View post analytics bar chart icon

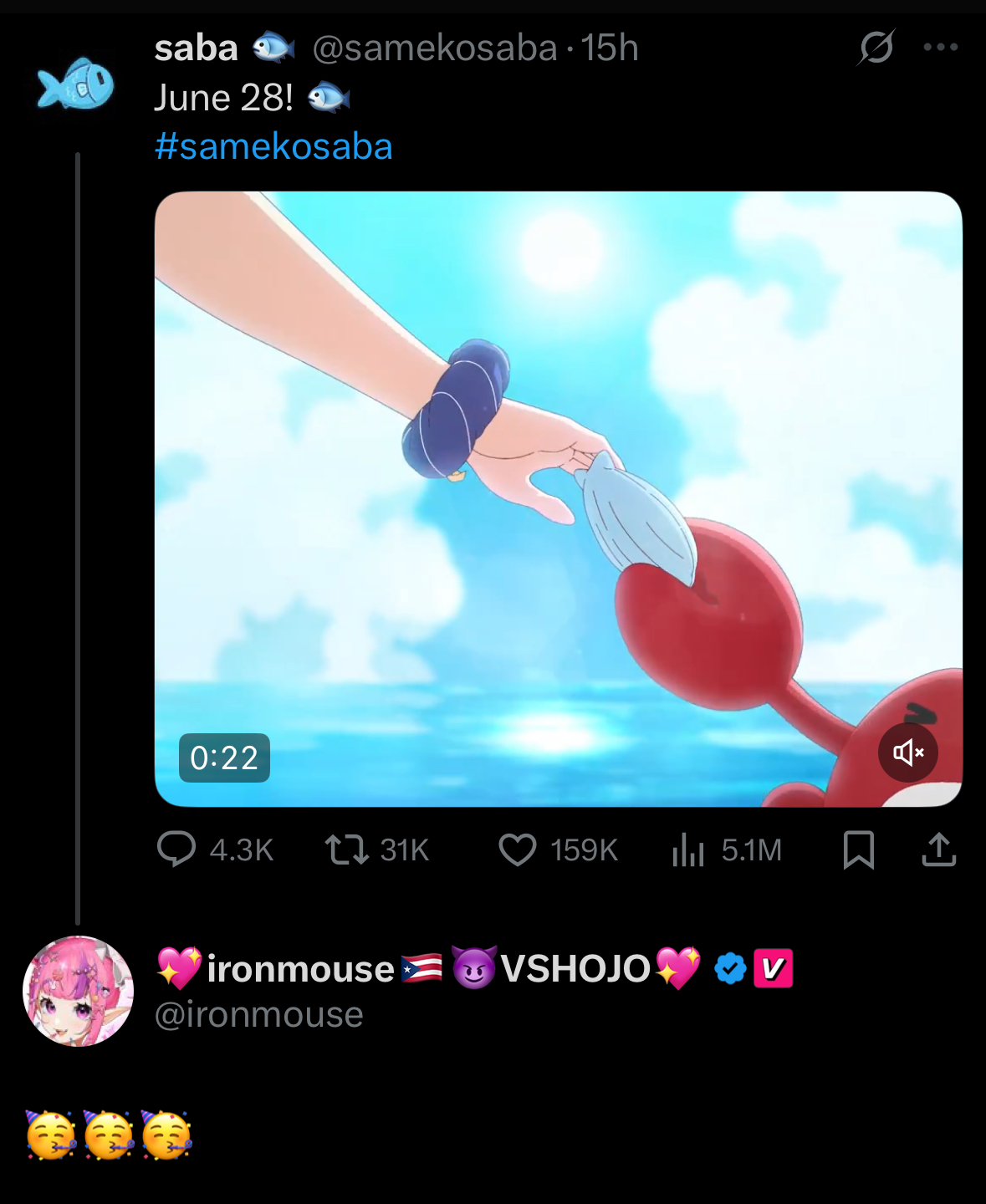688,849
